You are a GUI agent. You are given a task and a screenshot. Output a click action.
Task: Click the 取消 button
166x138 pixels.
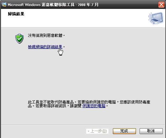tap(151, 131)
